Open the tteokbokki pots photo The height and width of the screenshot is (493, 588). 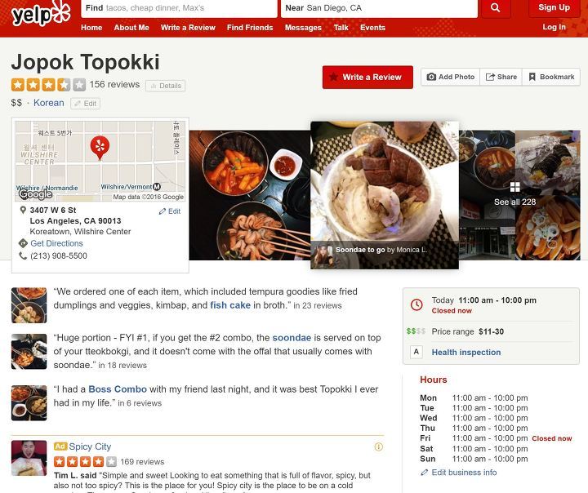coord(250,195)
